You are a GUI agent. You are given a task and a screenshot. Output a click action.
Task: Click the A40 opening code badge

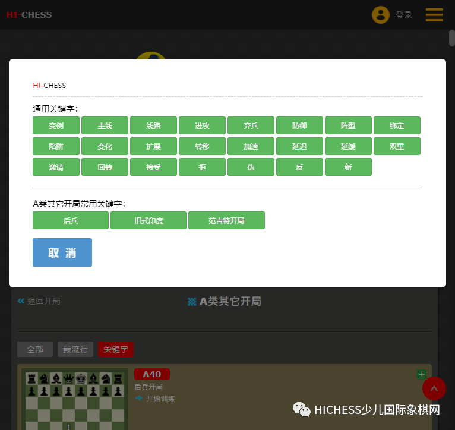[152, 374]
